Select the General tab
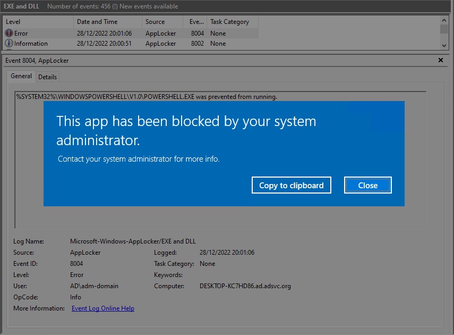 21,76
